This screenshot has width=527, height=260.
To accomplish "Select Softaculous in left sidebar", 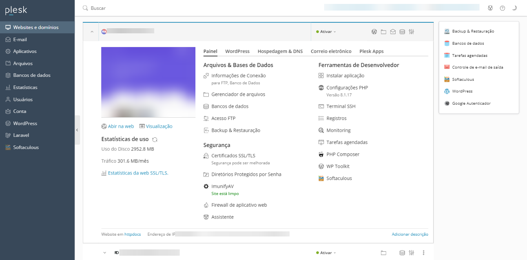I will click(x=37, y=147).
